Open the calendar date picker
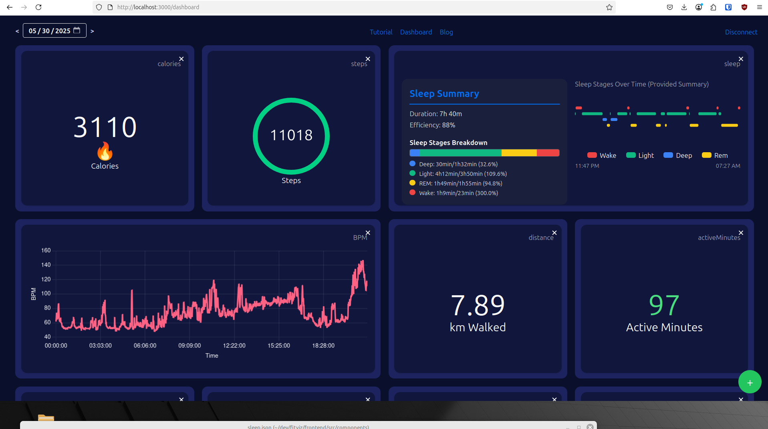Viewport: 768px width, 429px height. coord(77,30)
